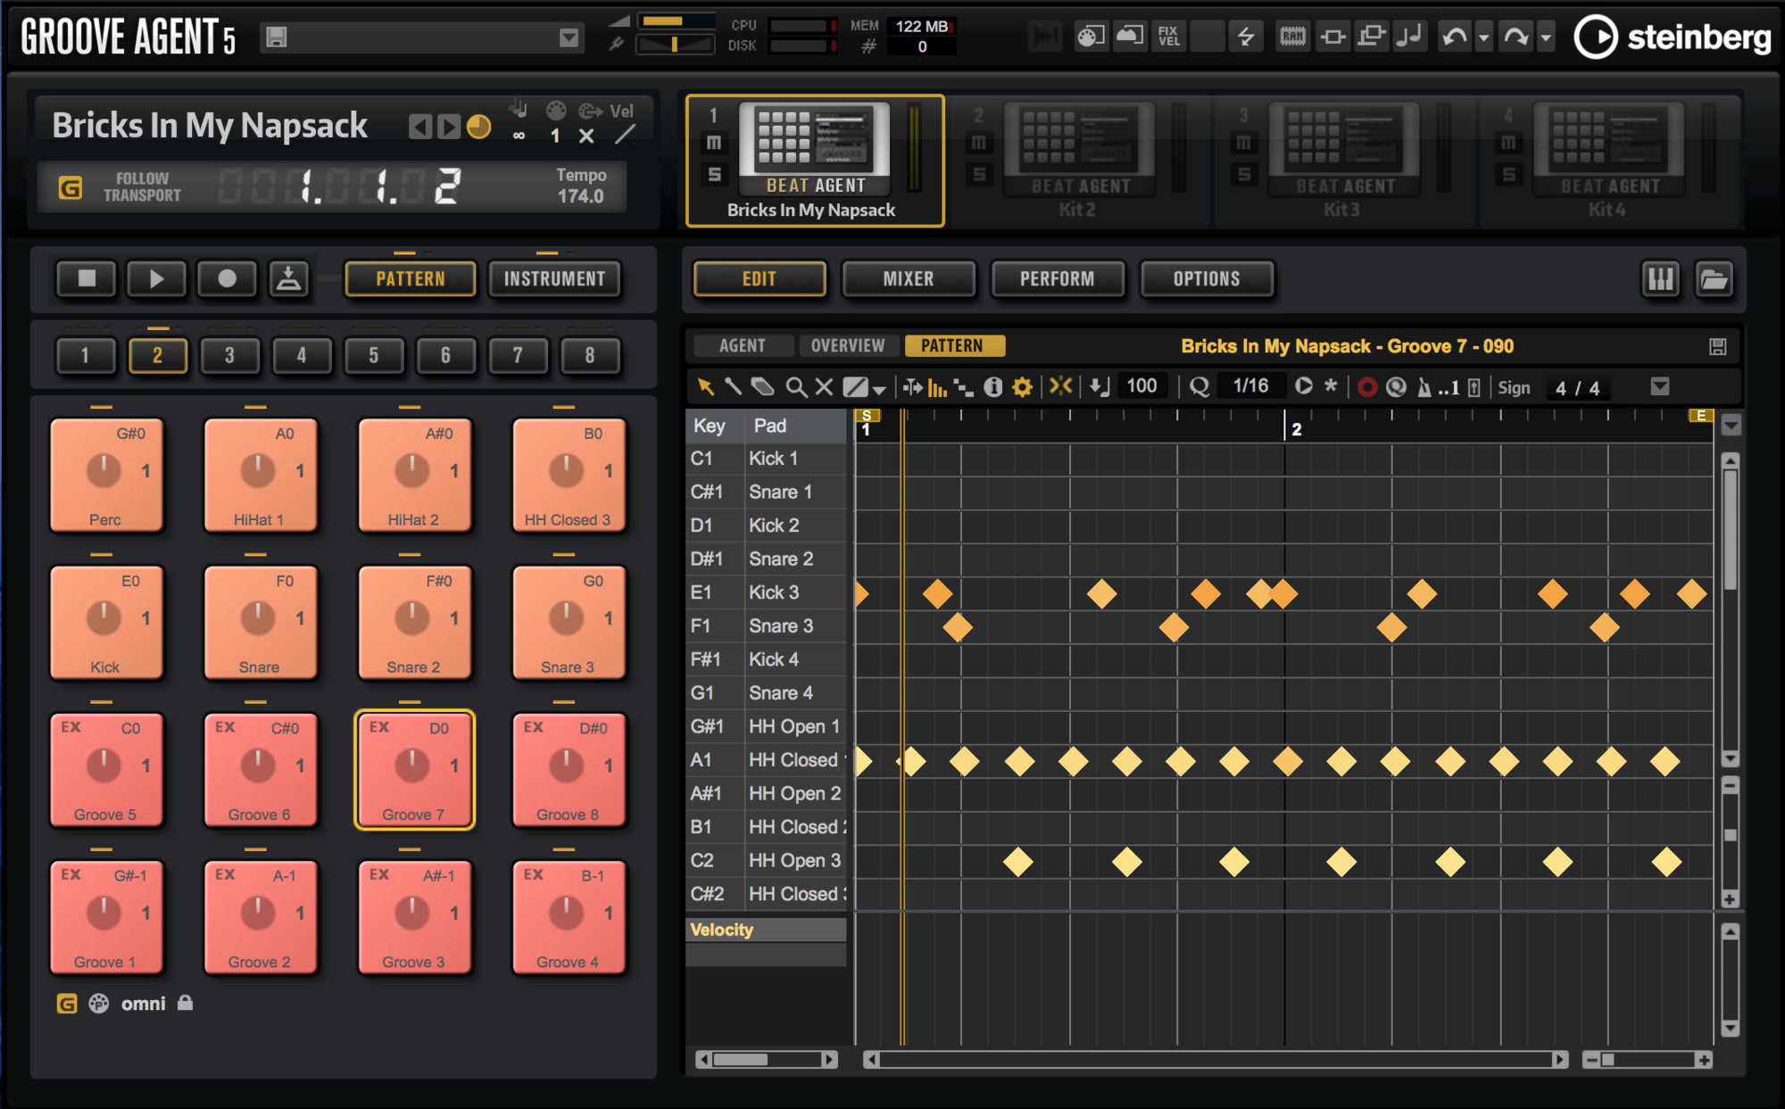Click the HH Closed 3 pad
This screenshot has height=1109, width=1785.
coord(569,476)
